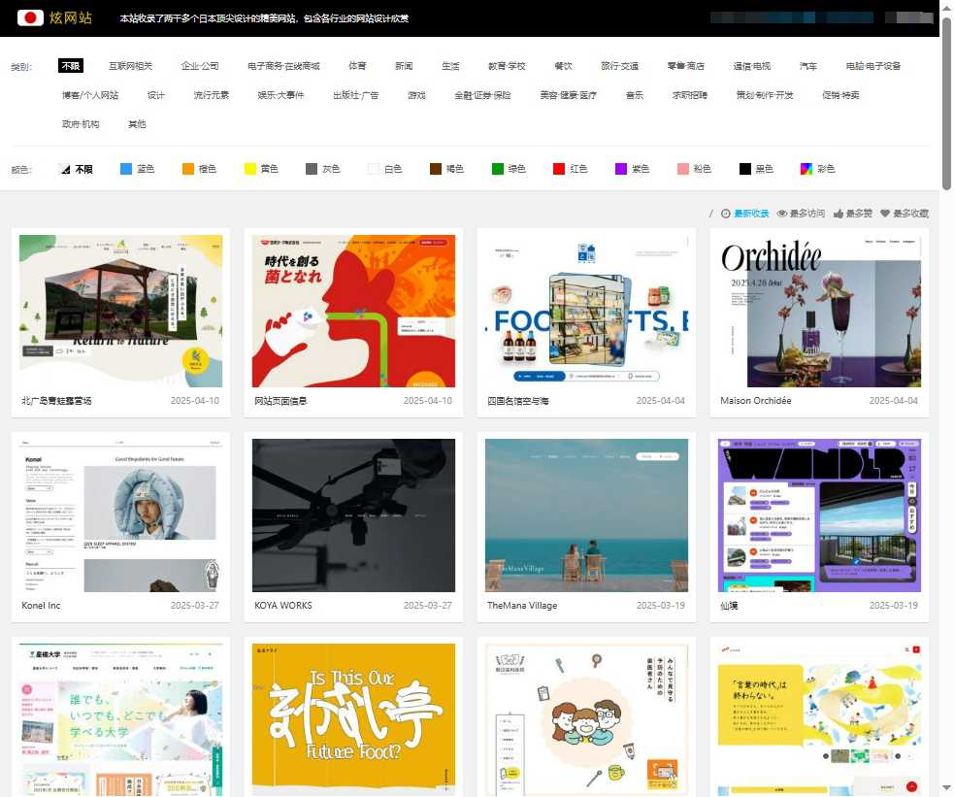The image size is (954, 797).
Task: Select the 不限 category filter
Action: (x=71, y=66)
